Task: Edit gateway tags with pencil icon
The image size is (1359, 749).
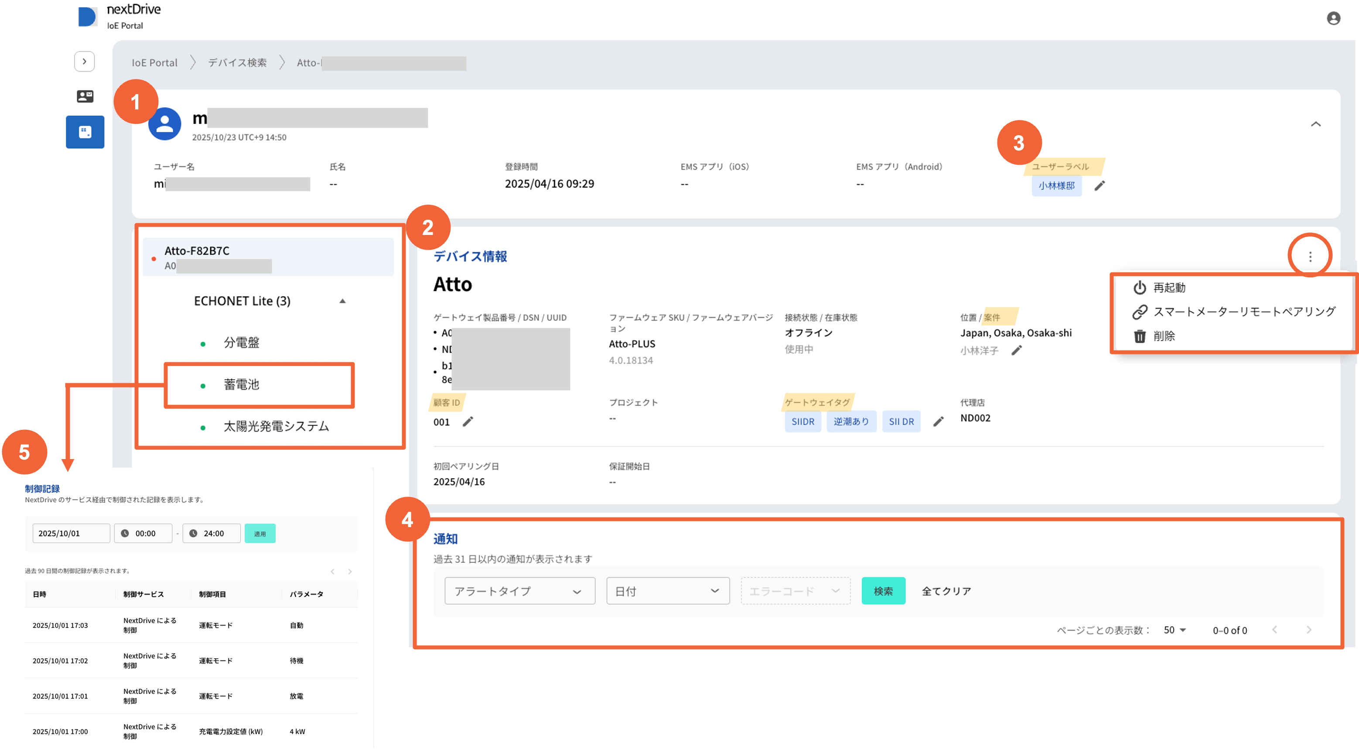Action: pos(938,422)
